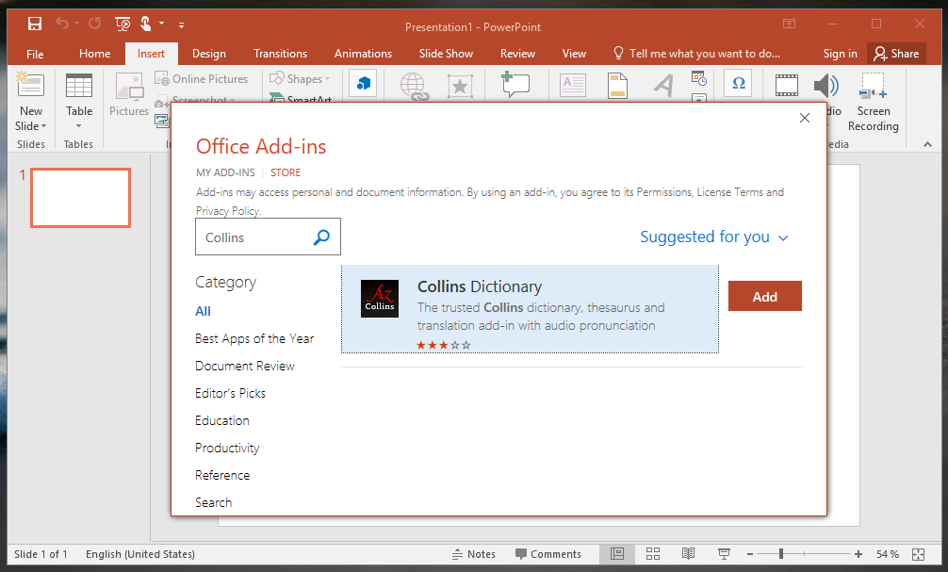This screenshot has height=572, width=948.
Task: Switch to the Design ribbon tab
Action: point(208,54)
